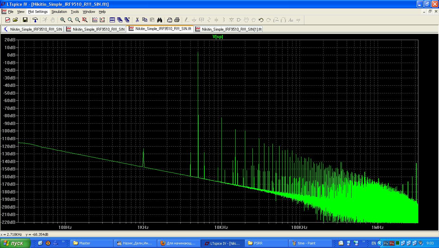Screen dimensions: 439x248
Task: Switch to the 'time - Paint' taskbar button
Action: click(x=310, y=243)
